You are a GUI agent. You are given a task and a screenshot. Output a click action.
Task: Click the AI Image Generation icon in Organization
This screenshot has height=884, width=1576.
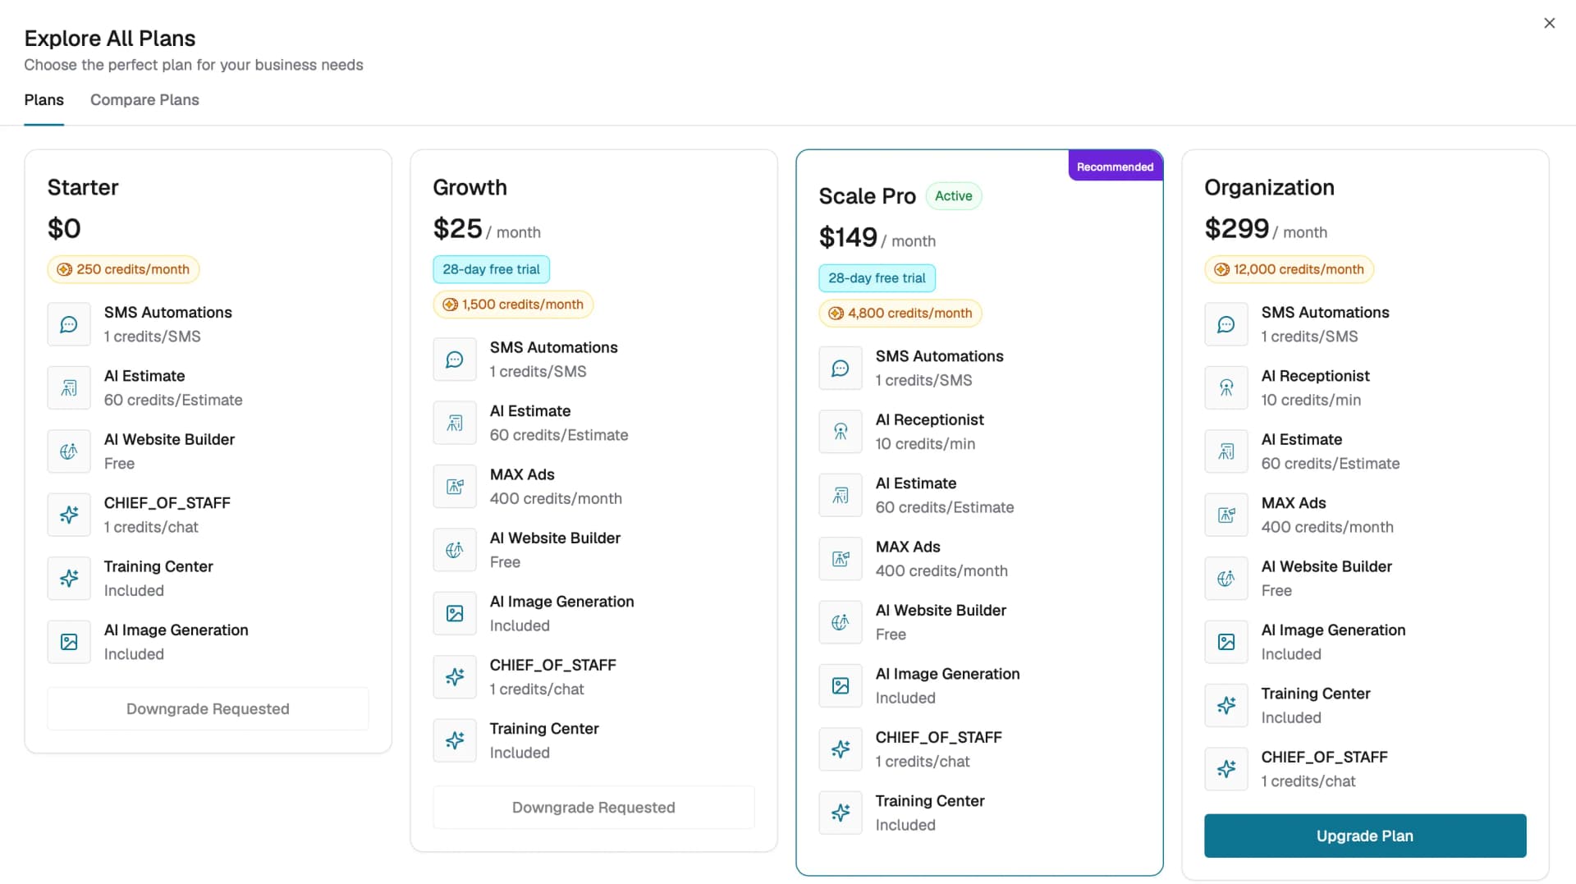(1226, 642)
